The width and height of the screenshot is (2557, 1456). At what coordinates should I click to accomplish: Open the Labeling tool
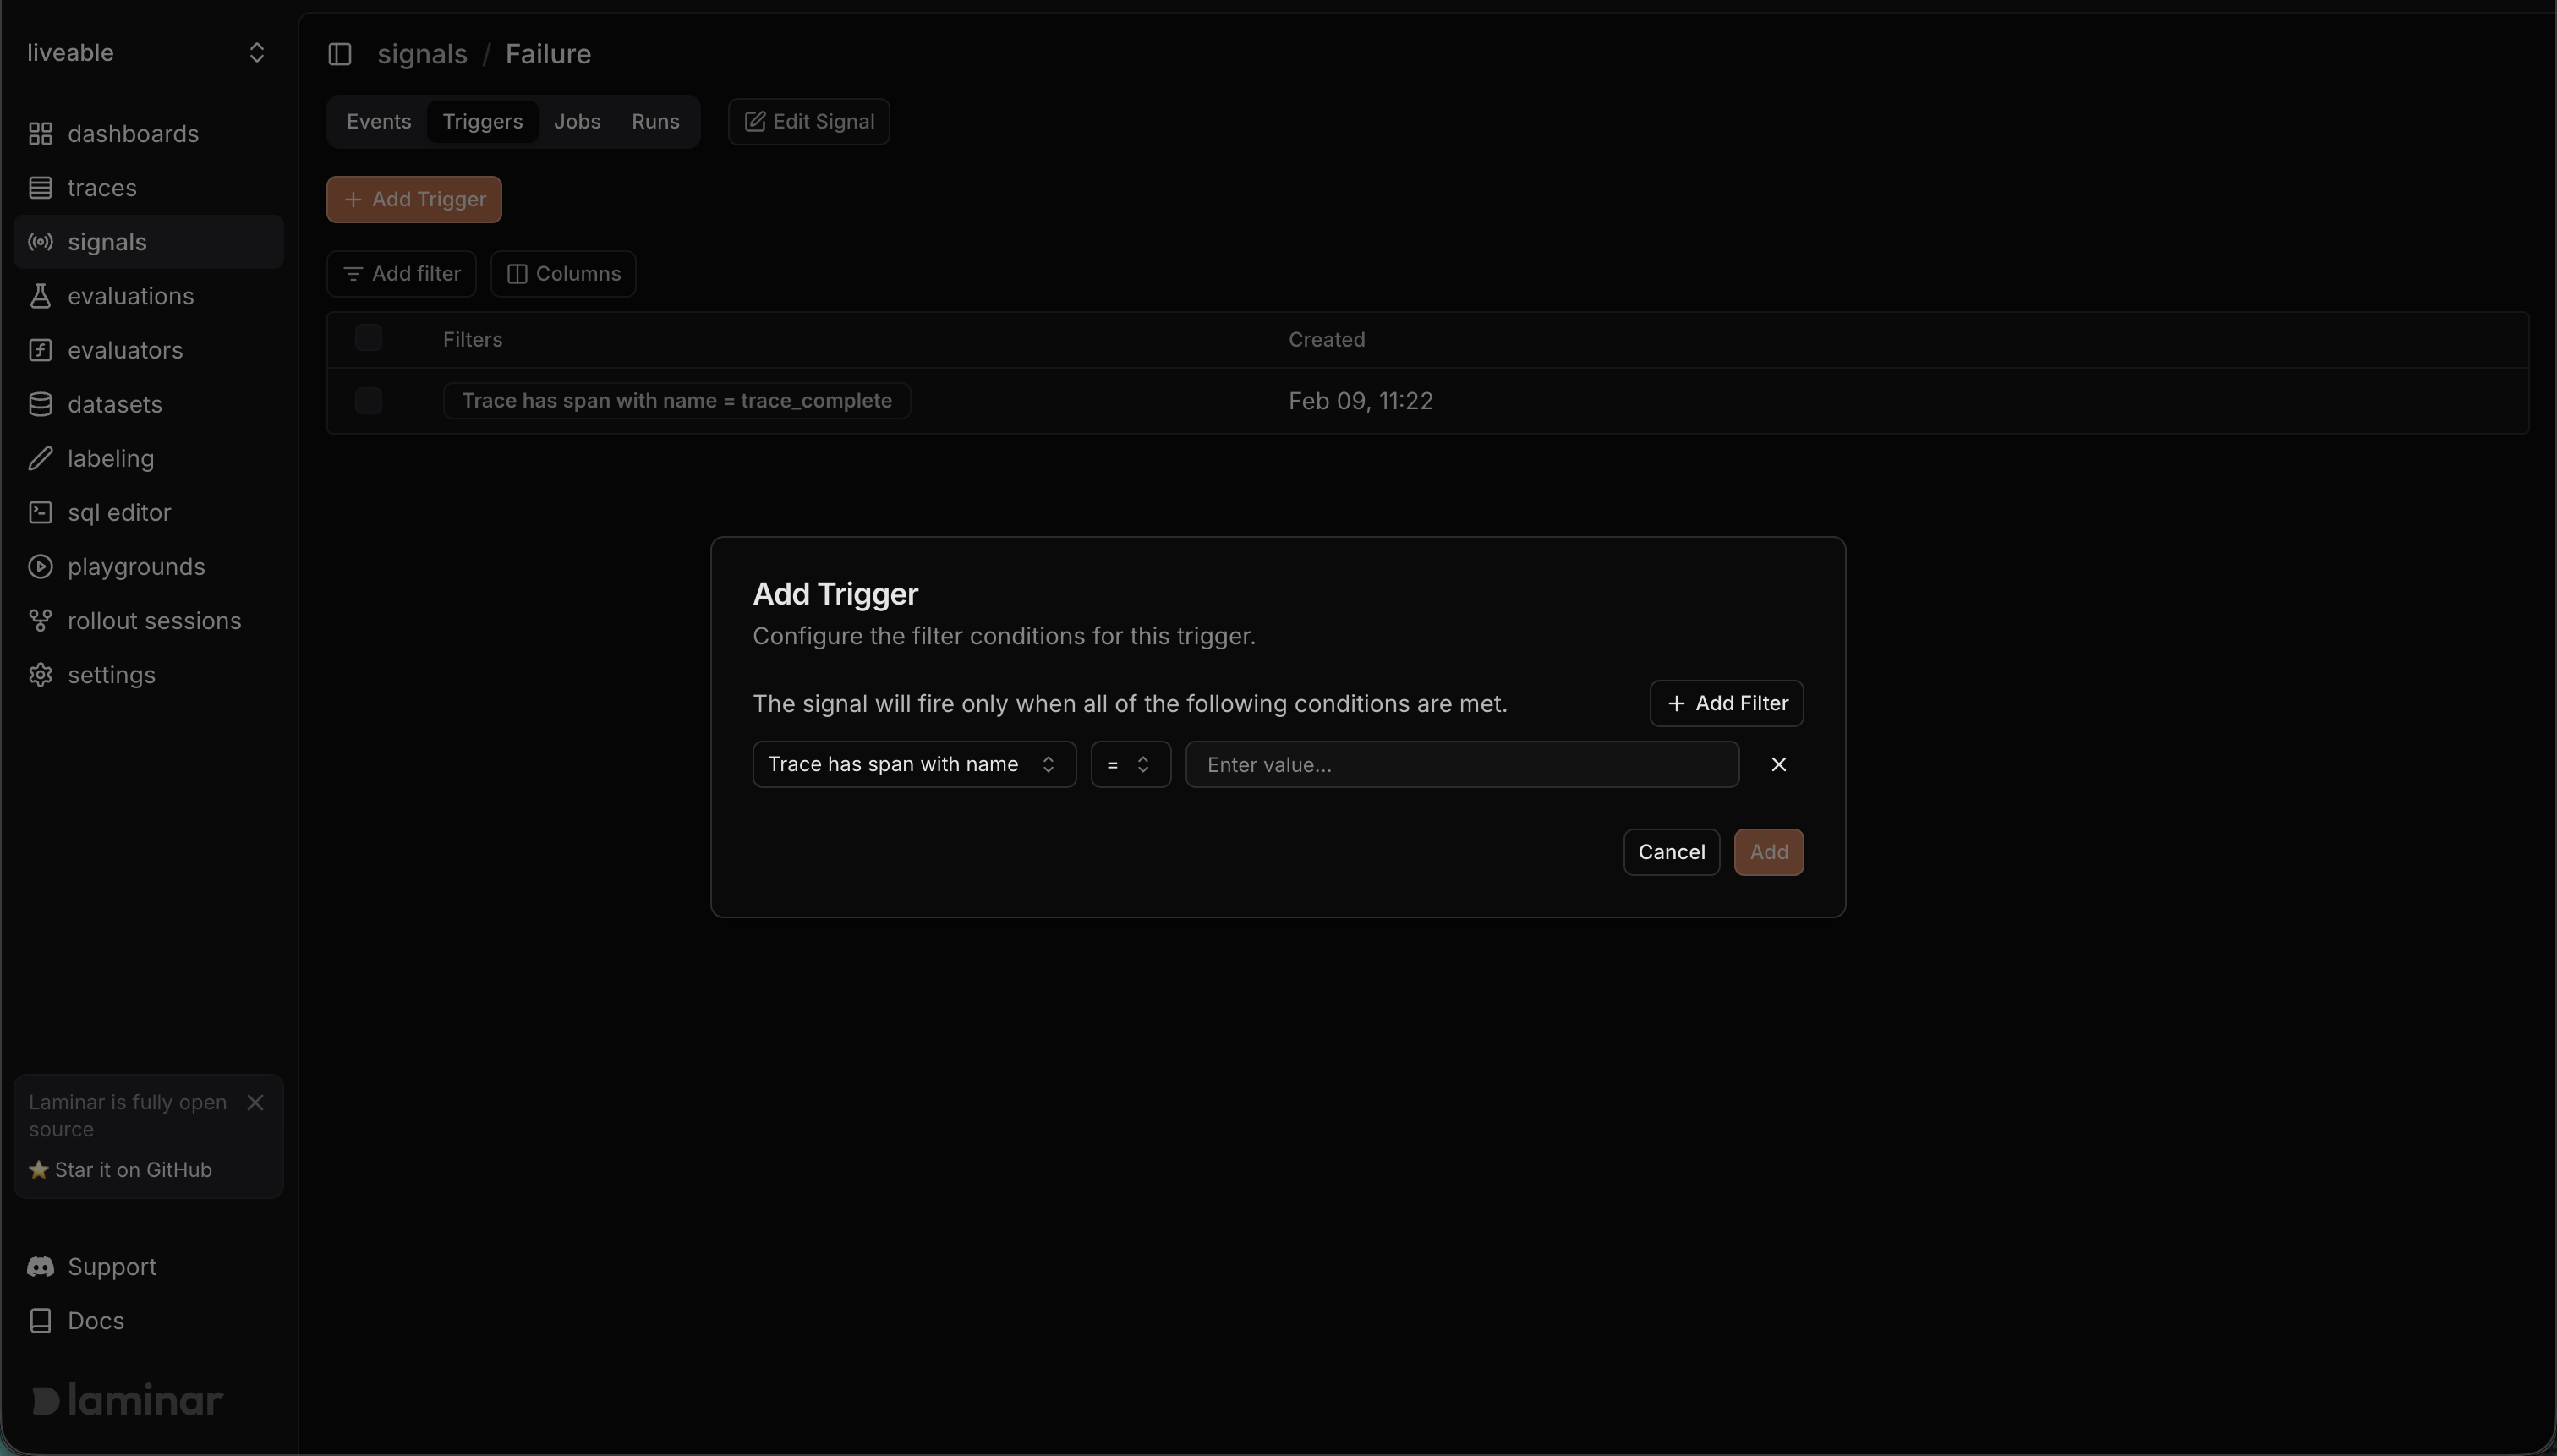tap(108, 458)
